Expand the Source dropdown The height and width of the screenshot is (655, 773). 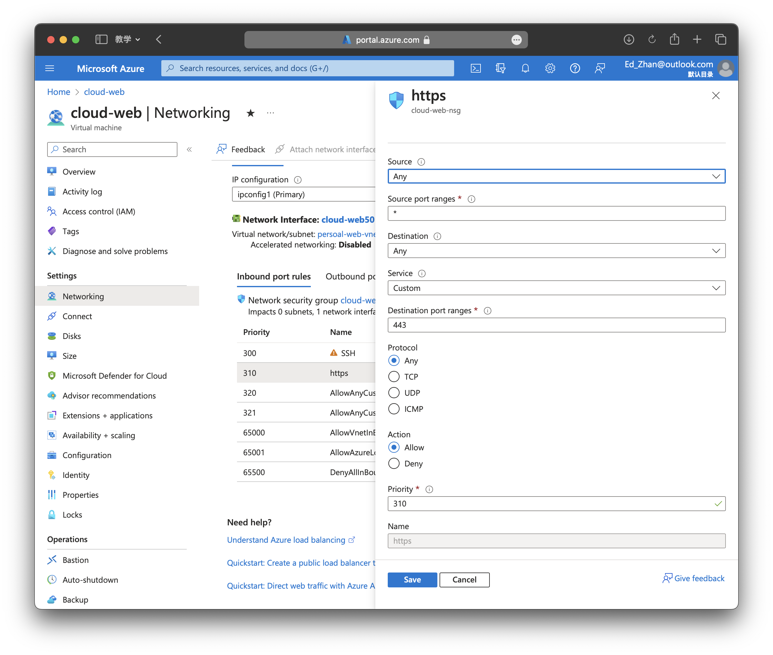click(556, 176)
